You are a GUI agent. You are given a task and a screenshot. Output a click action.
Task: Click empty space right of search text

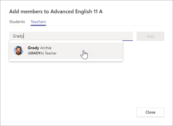point(78,36)
